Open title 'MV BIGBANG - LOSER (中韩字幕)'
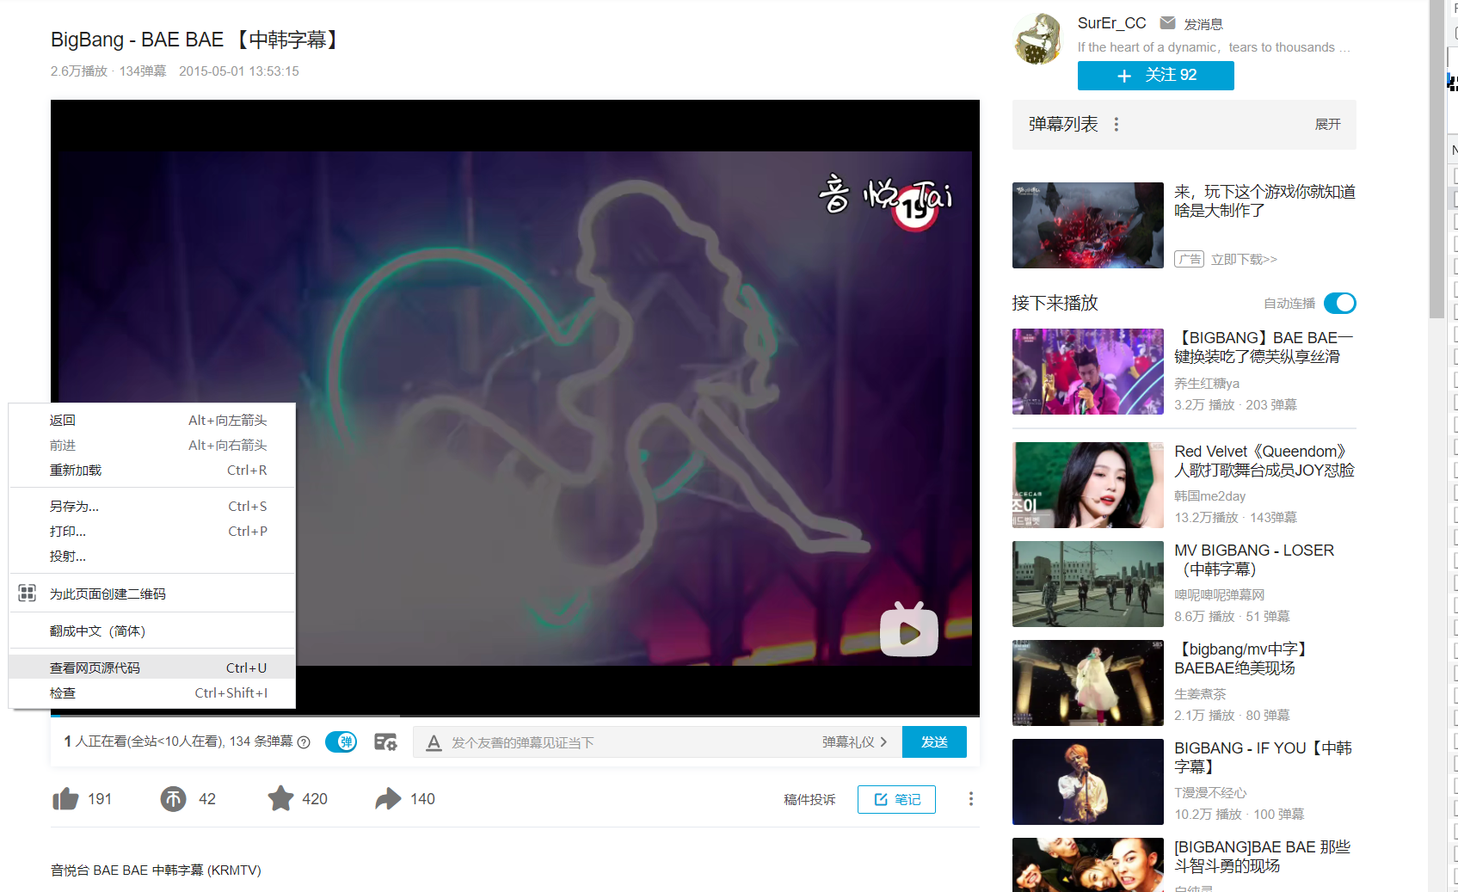The width and height of the screenshot is (1458, 892). point(1254,560)
